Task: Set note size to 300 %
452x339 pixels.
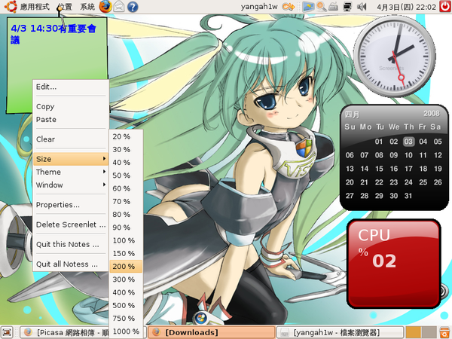Action: [x=126, y=279]
